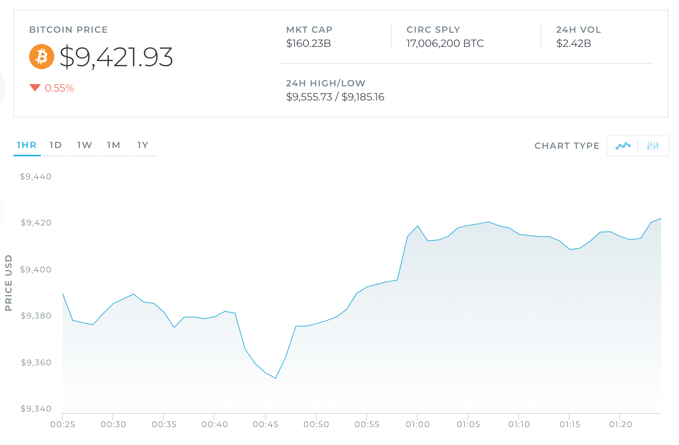
Task: Click the $9,440 y-axis label
Action: click(36, 177)
